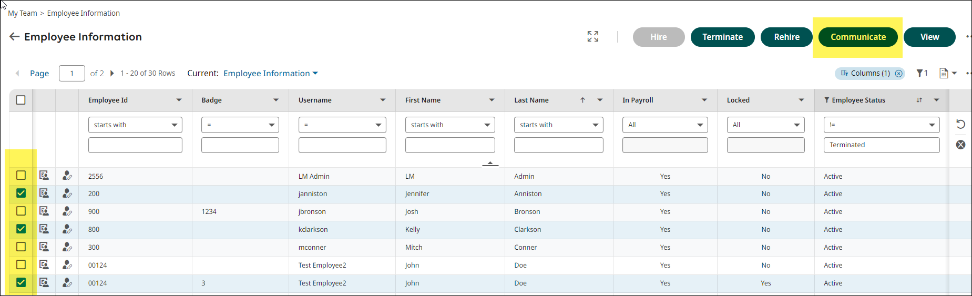Screen dimensions: 972x296
Task: Click the filter funnel icon in toolbar
Action: coord(920,74)
